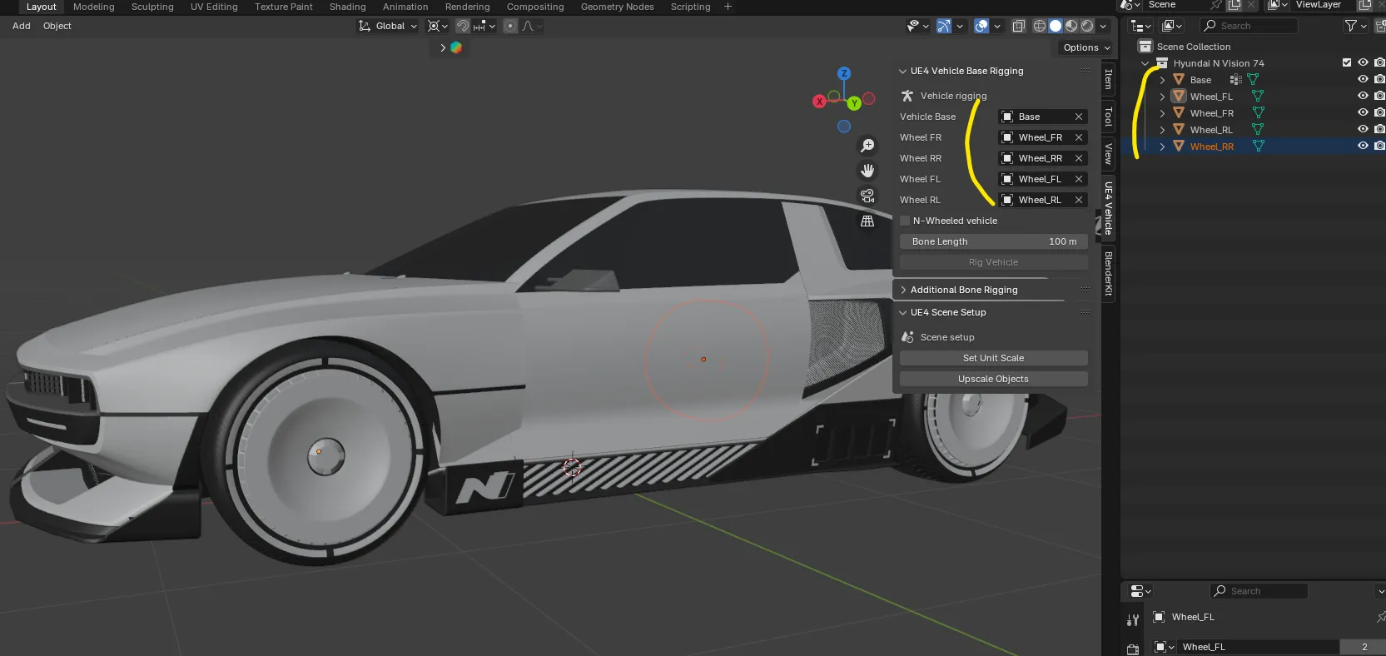Select Wheel_RR in the outliner
Viewport: 1386px width, 656px height.
1212,147
